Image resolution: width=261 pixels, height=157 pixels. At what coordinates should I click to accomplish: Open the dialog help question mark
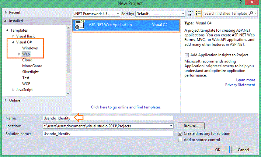(240, 2)
